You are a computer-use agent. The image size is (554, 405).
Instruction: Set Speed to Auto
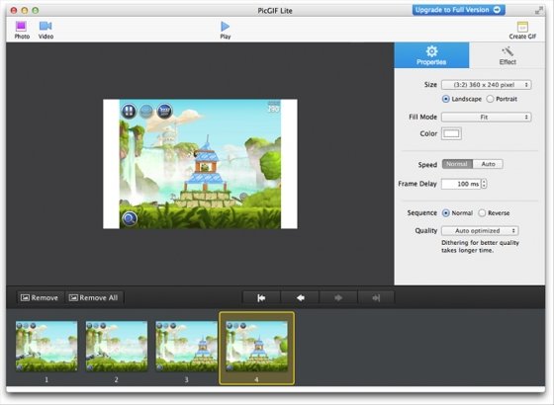tap(488, 164)
